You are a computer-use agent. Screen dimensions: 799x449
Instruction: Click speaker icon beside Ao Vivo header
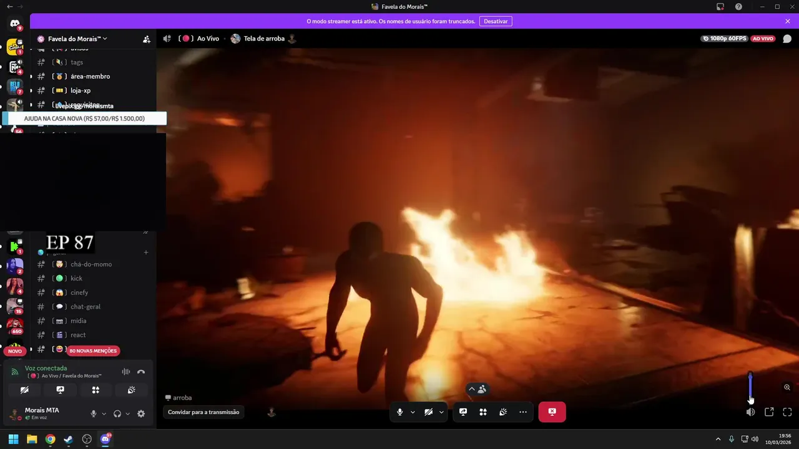pyautogui.click(x=167, y=39)
